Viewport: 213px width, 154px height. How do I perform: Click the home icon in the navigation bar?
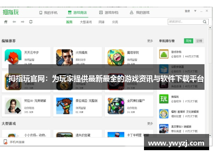(x=6, y=22)
